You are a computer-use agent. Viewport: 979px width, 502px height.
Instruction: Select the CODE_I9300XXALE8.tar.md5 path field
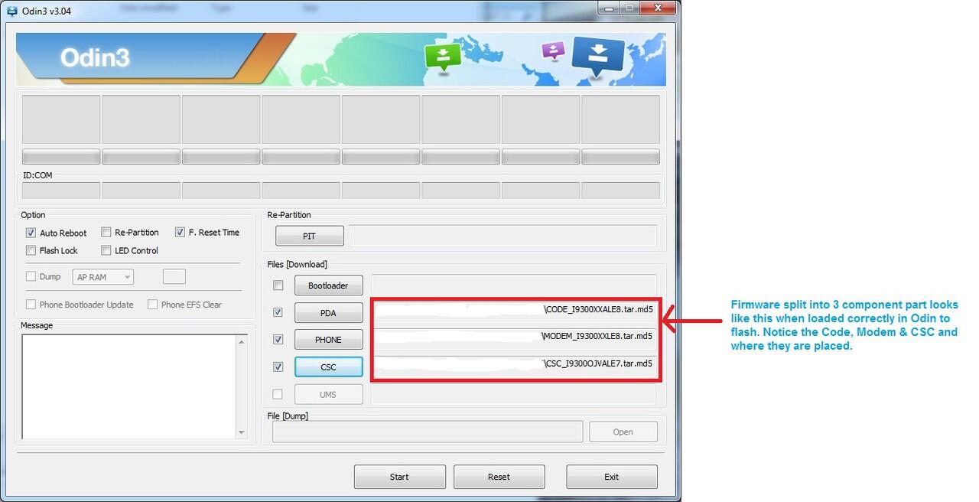(x=516, y=313)
